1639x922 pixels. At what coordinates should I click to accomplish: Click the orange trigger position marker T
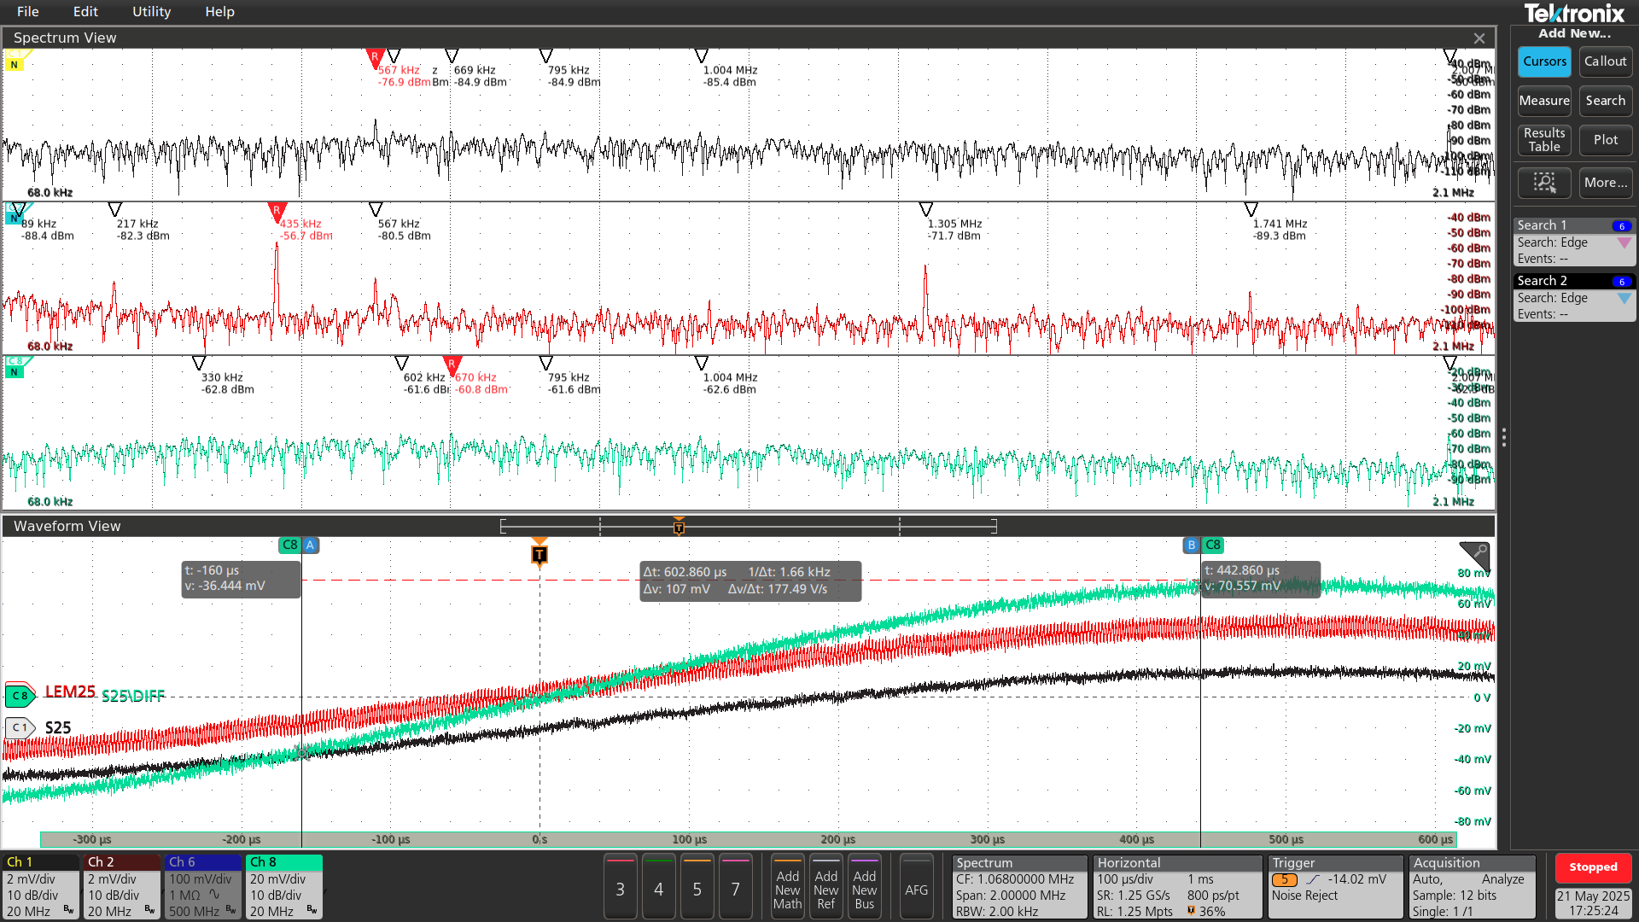[x=540, y=555]
